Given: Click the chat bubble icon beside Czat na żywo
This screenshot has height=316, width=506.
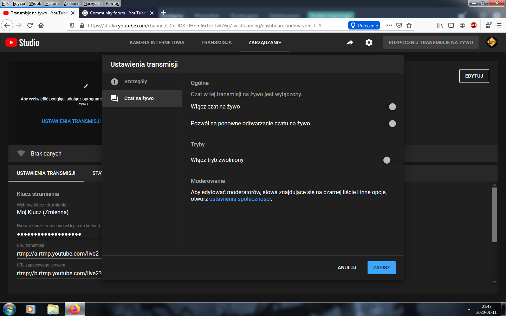Looking at the screenshot, I should click(115, 99).
